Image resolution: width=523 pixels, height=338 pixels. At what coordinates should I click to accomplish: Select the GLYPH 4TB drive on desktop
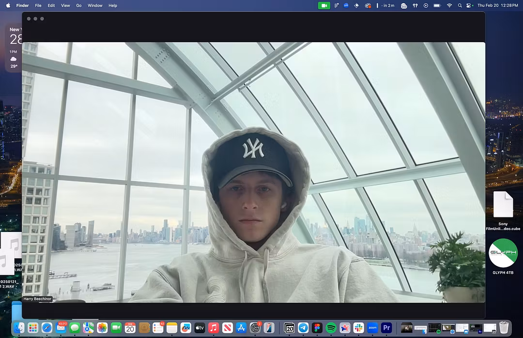pyautogui.click(x=503, y=253)
